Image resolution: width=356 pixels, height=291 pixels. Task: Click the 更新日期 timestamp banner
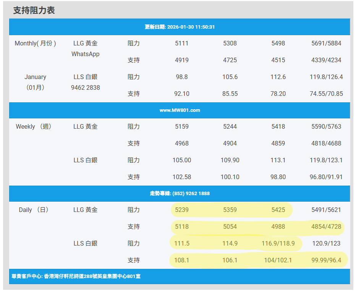click(x=180, y=27)
